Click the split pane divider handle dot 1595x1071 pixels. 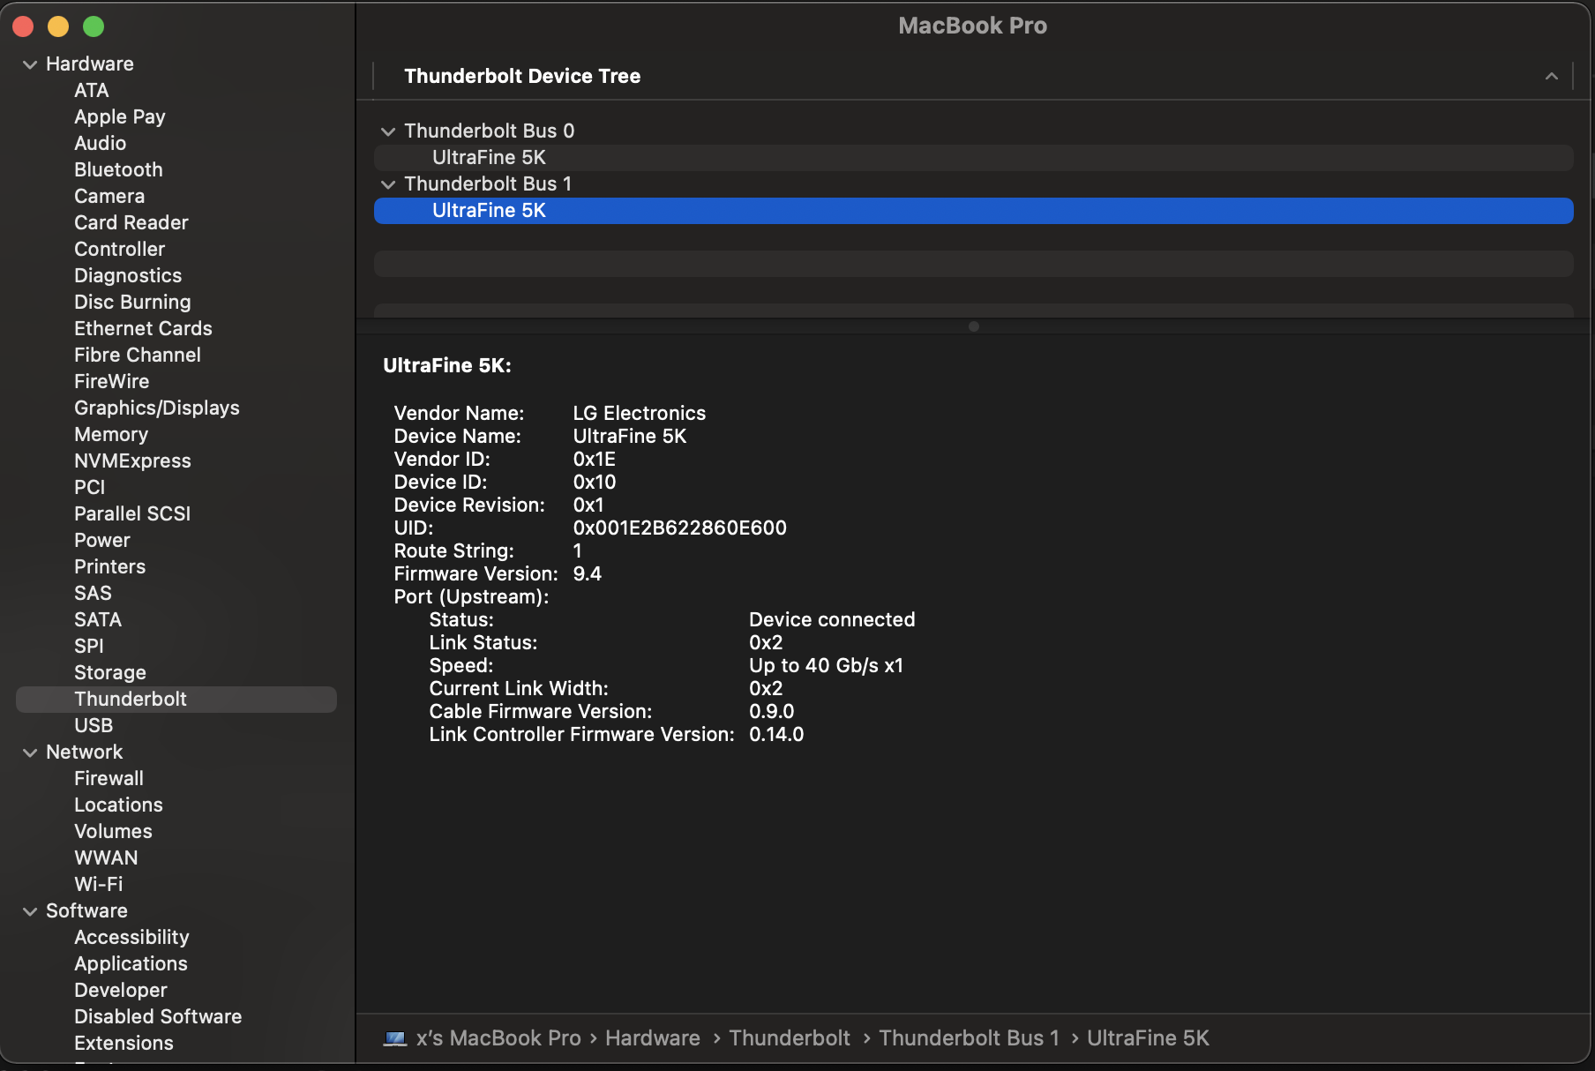tap(974, 326)
